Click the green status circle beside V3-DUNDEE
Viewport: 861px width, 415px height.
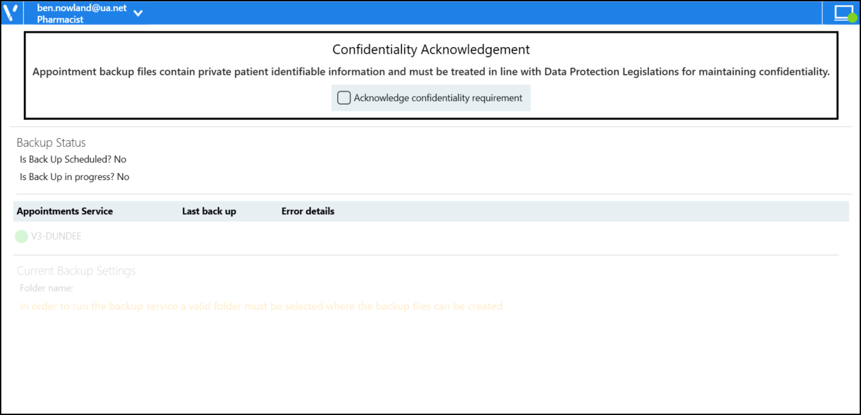(x=22, y=236)
